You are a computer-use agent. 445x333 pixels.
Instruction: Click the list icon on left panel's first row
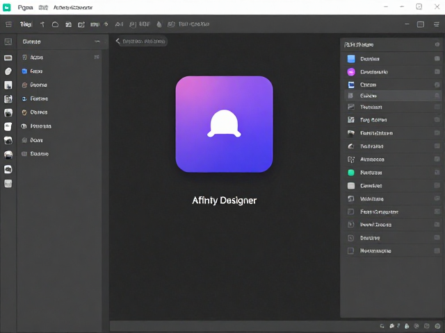[97, 57]
